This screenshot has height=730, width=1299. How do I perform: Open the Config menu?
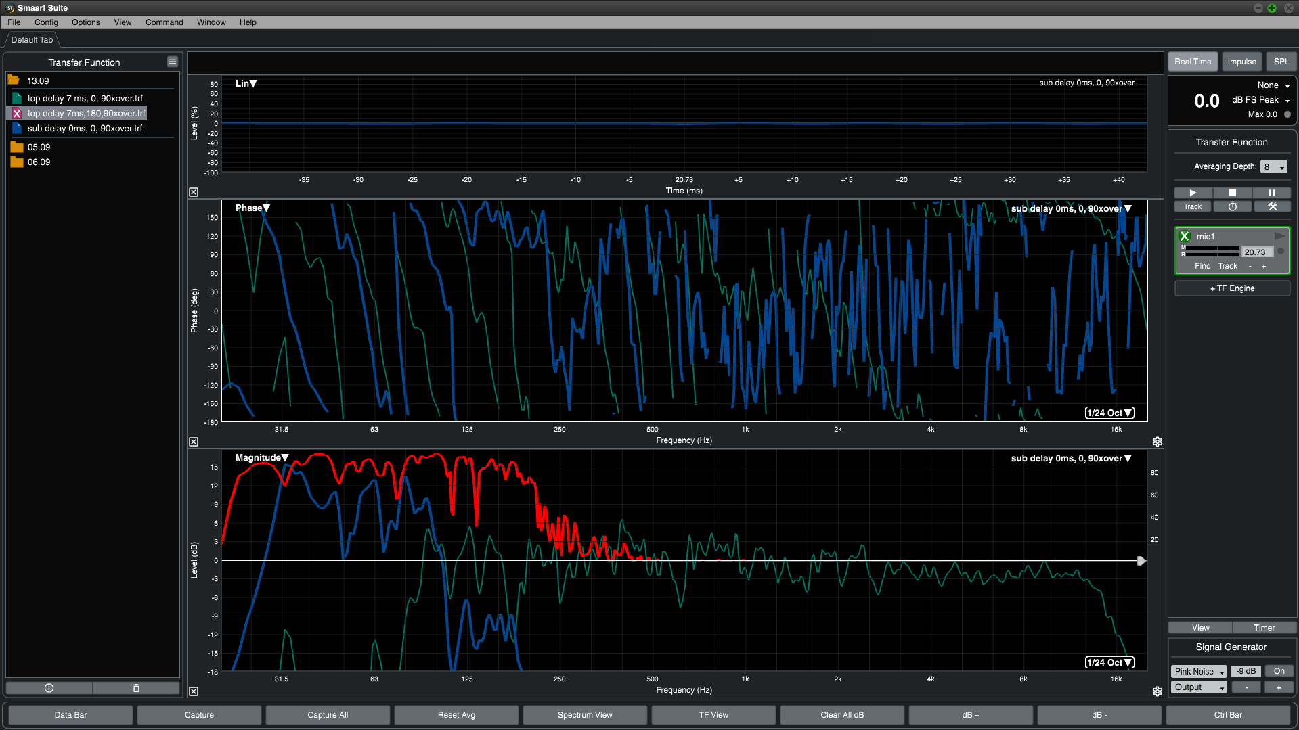[46, 22]
